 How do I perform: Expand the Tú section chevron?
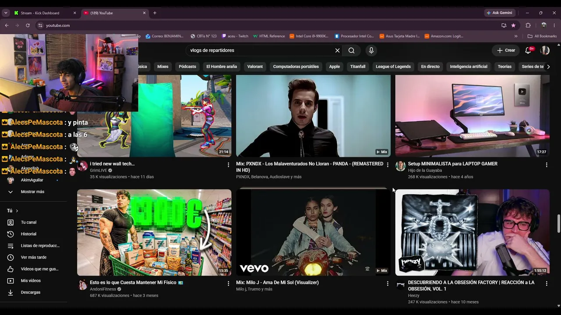pyautogui.click(x=17, y=211)
